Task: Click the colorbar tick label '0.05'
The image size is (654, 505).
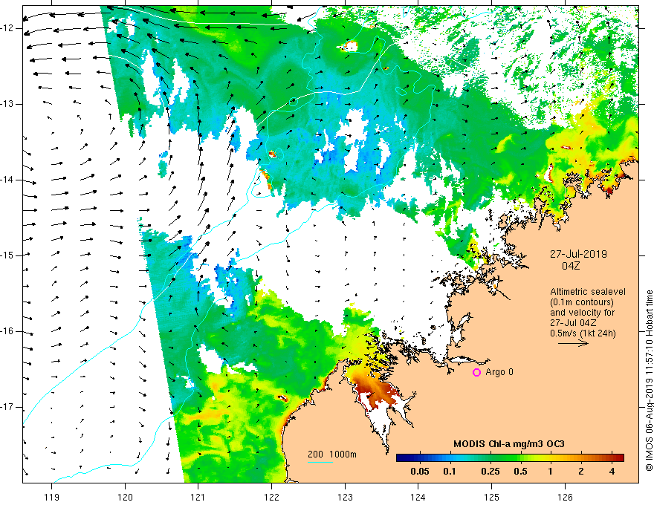Action: pos(420,472)
